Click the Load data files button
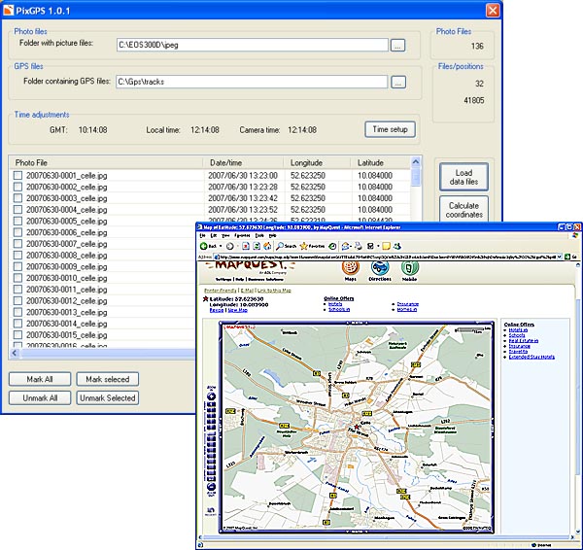The image size is (583, 550). 463,177
